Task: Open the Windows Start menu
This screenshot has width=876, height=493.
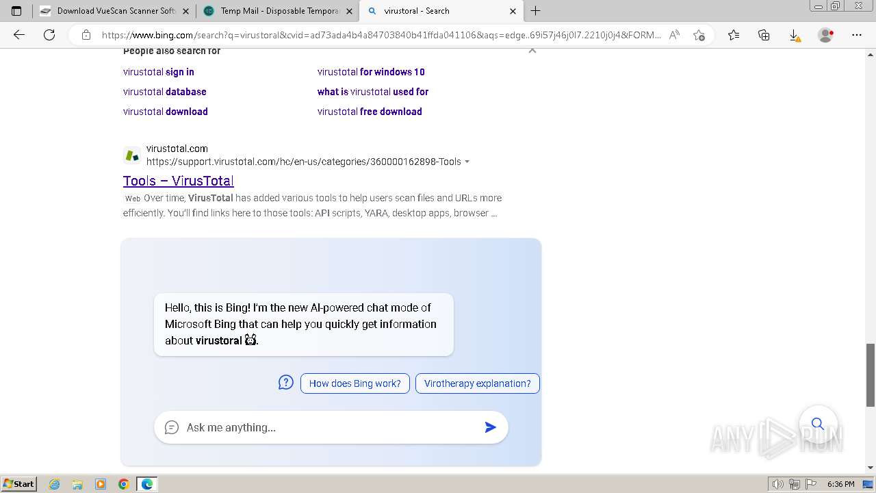Action: coord(18,484)
